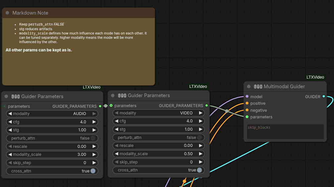Collapse the AUDIO Guider Parameters node dot

pyautogui.click(x=6, y=96)
